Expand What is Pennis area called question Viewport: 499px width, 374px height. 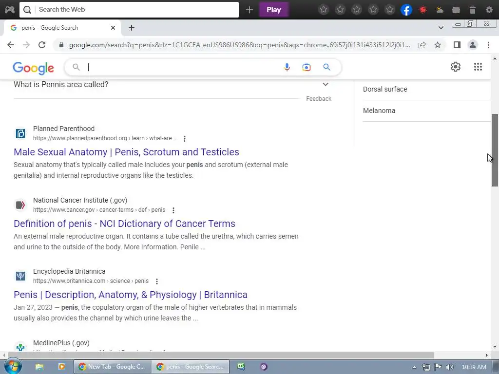pos(172,85)
